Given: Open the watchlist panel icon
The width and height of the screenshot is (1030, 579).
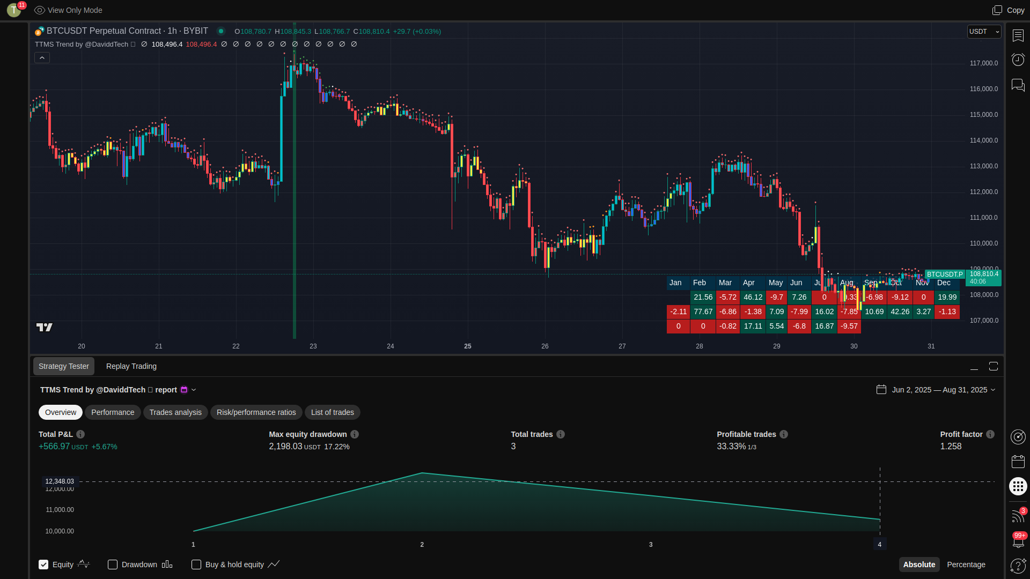Looking at the screenshot, I should [1018, 35].
